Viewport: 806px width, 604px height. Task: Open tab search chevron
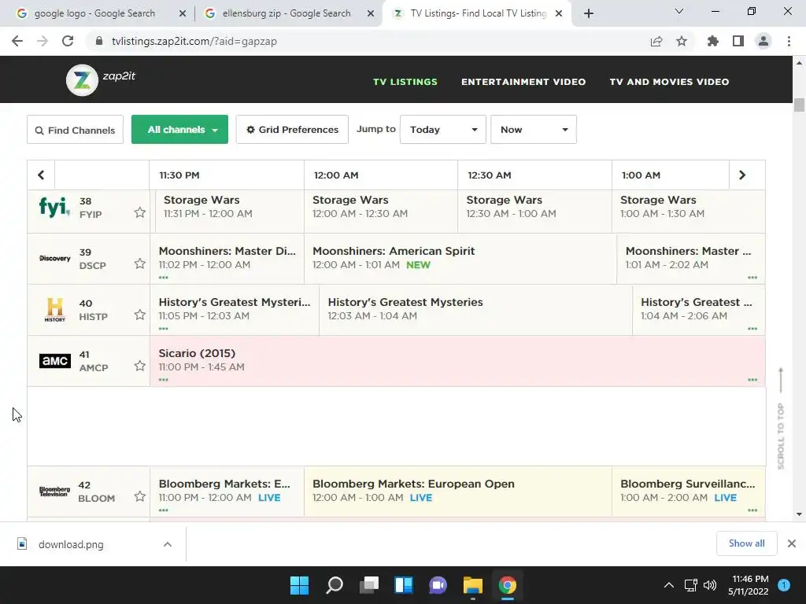point(679,11)
